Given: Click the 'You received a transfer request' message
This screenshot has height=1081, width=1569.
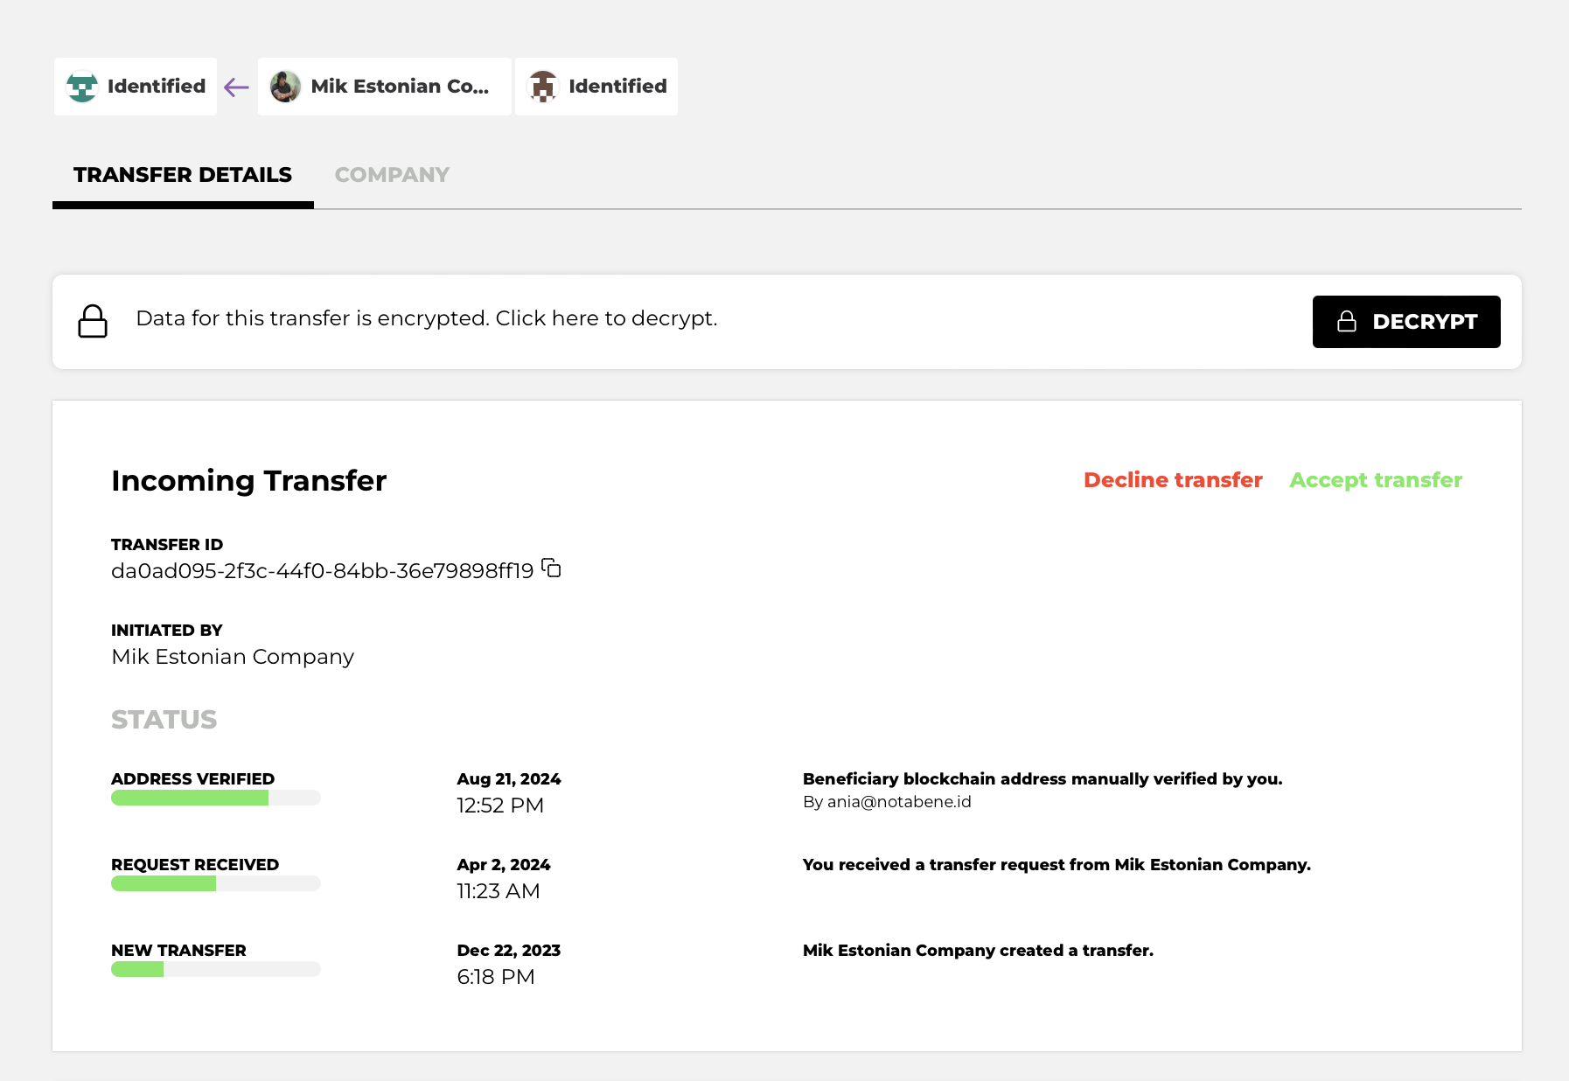Looking at the screenshot, I should point(1056,865).
